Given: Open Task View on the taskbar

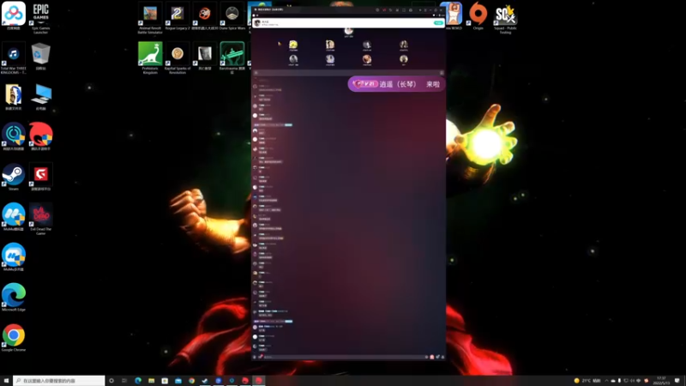Looking at the screenshot, I should pyautogui.click(x=124, y=381).
